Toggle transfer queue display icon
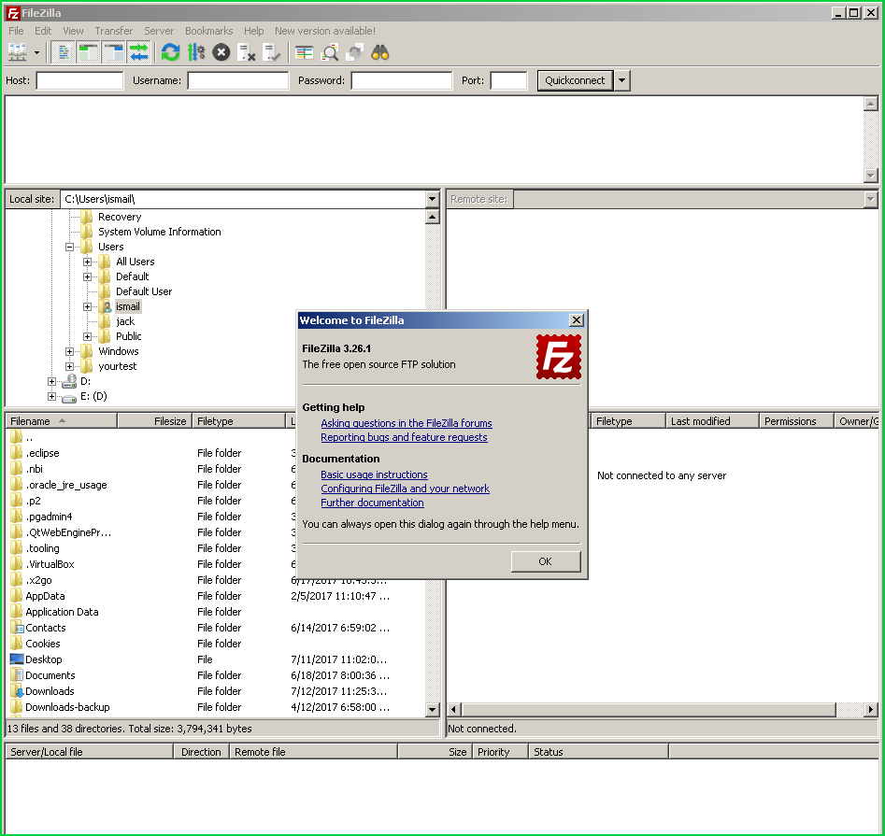 [x=139, y=53]
